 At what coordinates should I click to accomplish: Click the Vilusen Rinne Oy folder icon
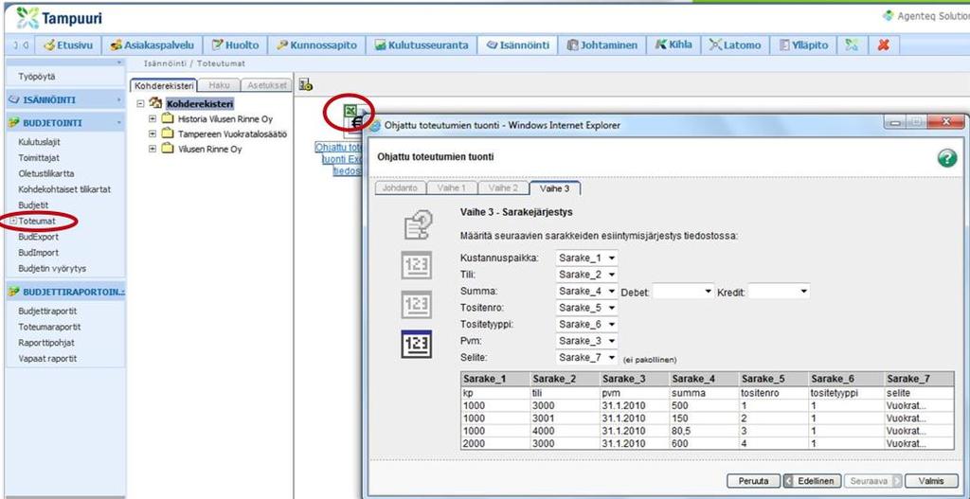[x=167, y=149]
